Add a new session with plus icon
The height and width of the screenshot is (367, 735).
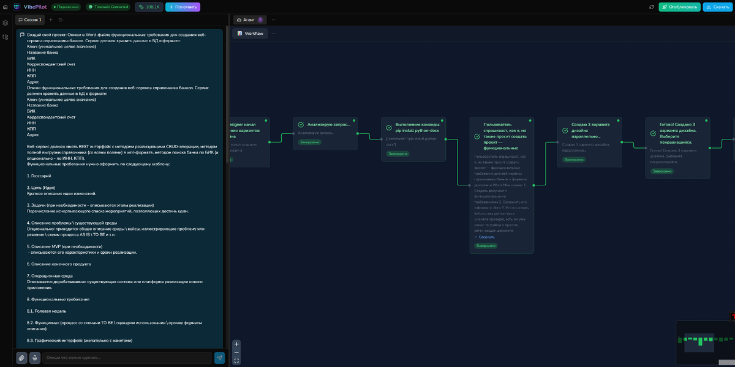point(51,20)
